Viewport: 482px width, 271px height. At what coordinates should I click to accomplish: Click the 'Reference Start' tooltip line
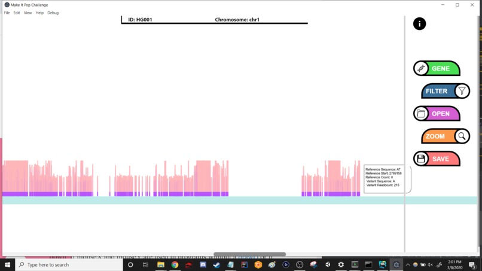pos(384,173)
